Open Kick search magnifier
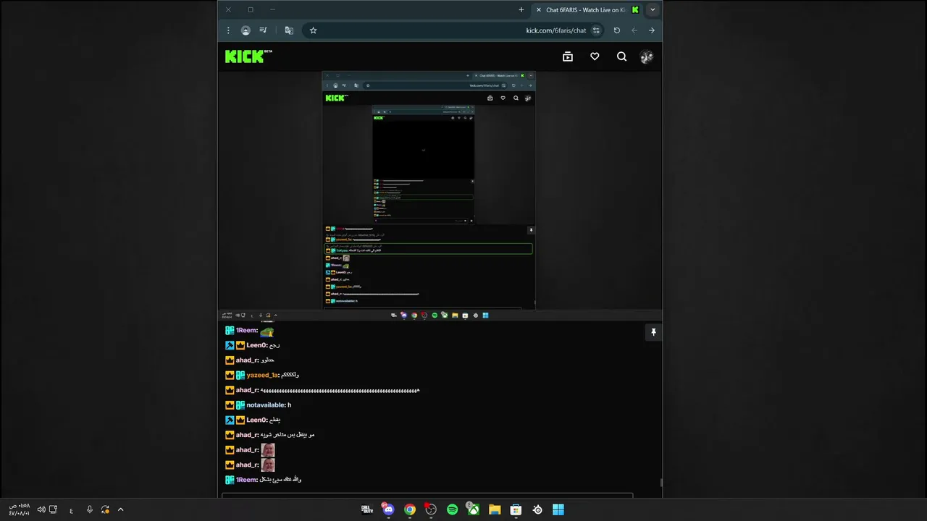927x521 pixels. click(x=621, y=56)
